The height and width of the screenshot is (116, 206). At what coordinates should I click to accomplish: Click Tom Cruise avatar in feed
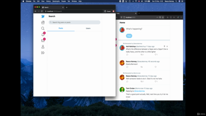(x=122, y=90)
